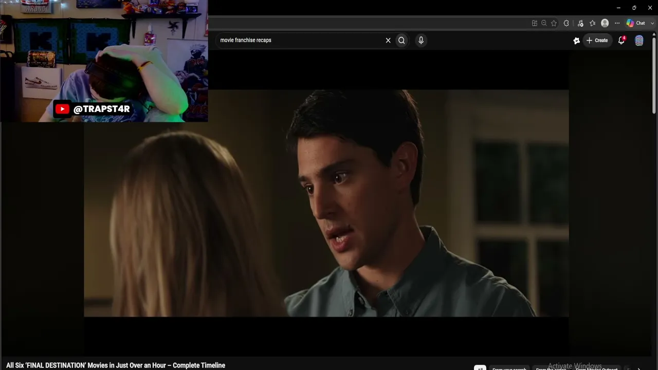Open YouTube notifications bell
The width and height of the screenshot is (658, 370).
pyautogui.click(x=622, y=40)
